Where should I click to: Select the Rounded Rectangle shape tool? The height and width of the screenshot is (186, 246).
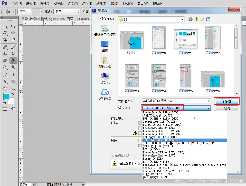coord(13,81)
